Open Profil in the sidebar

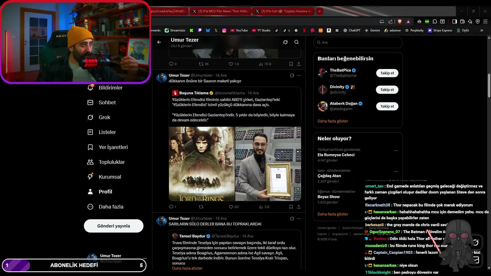(x=99, y=192)
